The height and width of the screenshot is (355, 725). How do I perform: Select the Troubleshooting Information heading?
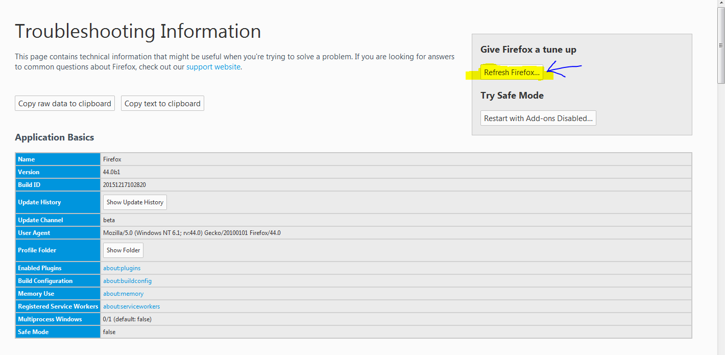tap(138, 31)
